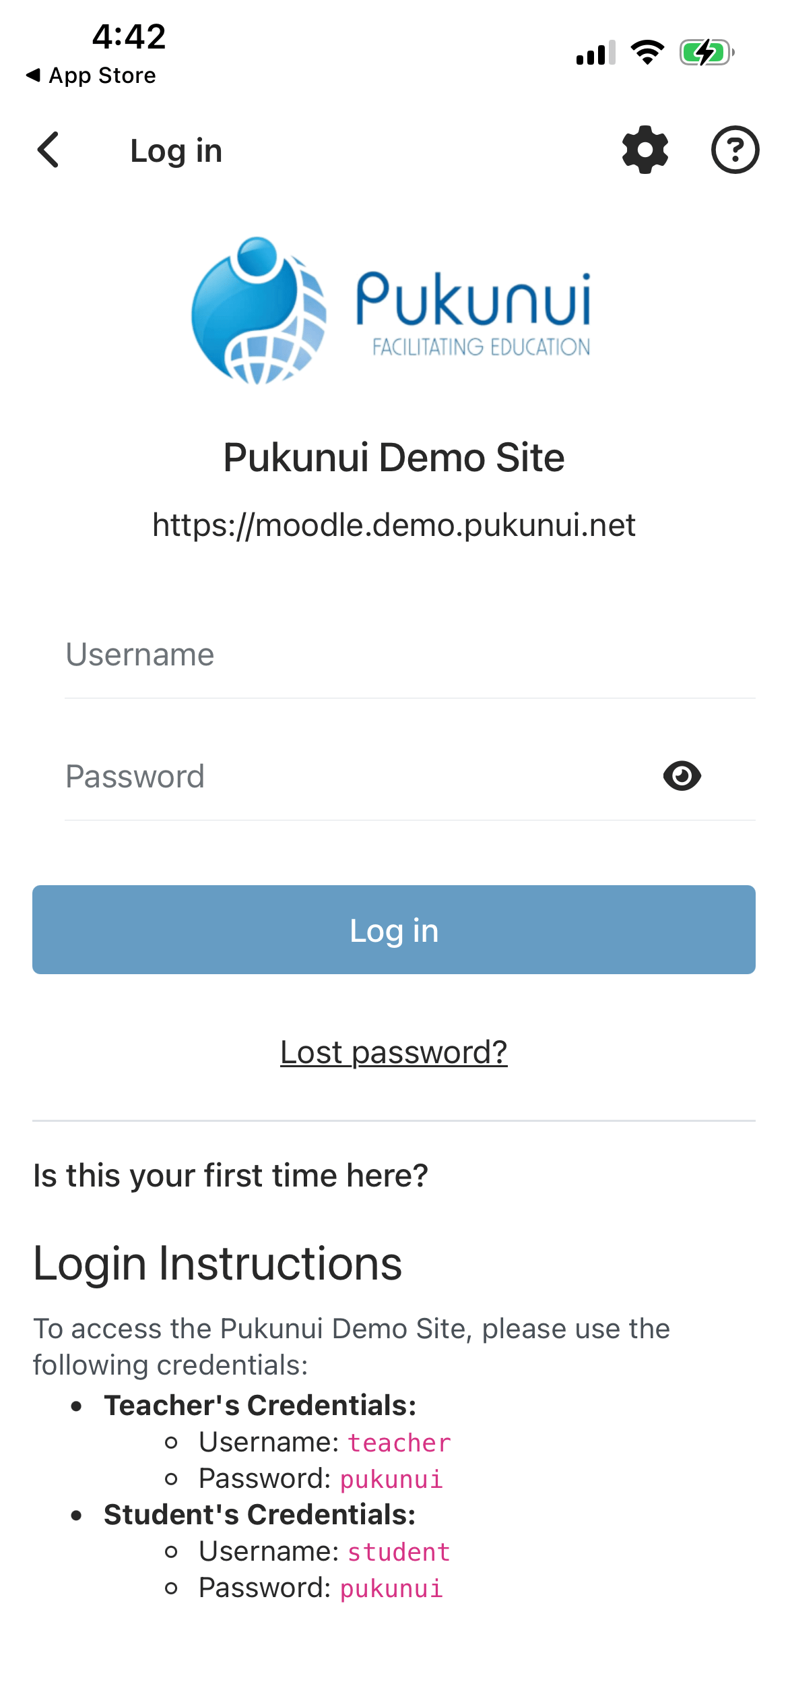Tap the Pukunui Demo Site title
The width and height of the screenshot is (788, 1707).
[394, 458]
